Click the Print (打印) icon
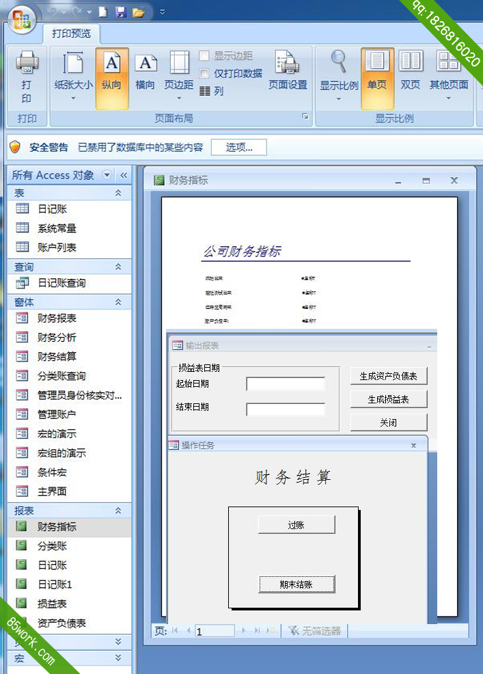483x674 pixels. 26,77
